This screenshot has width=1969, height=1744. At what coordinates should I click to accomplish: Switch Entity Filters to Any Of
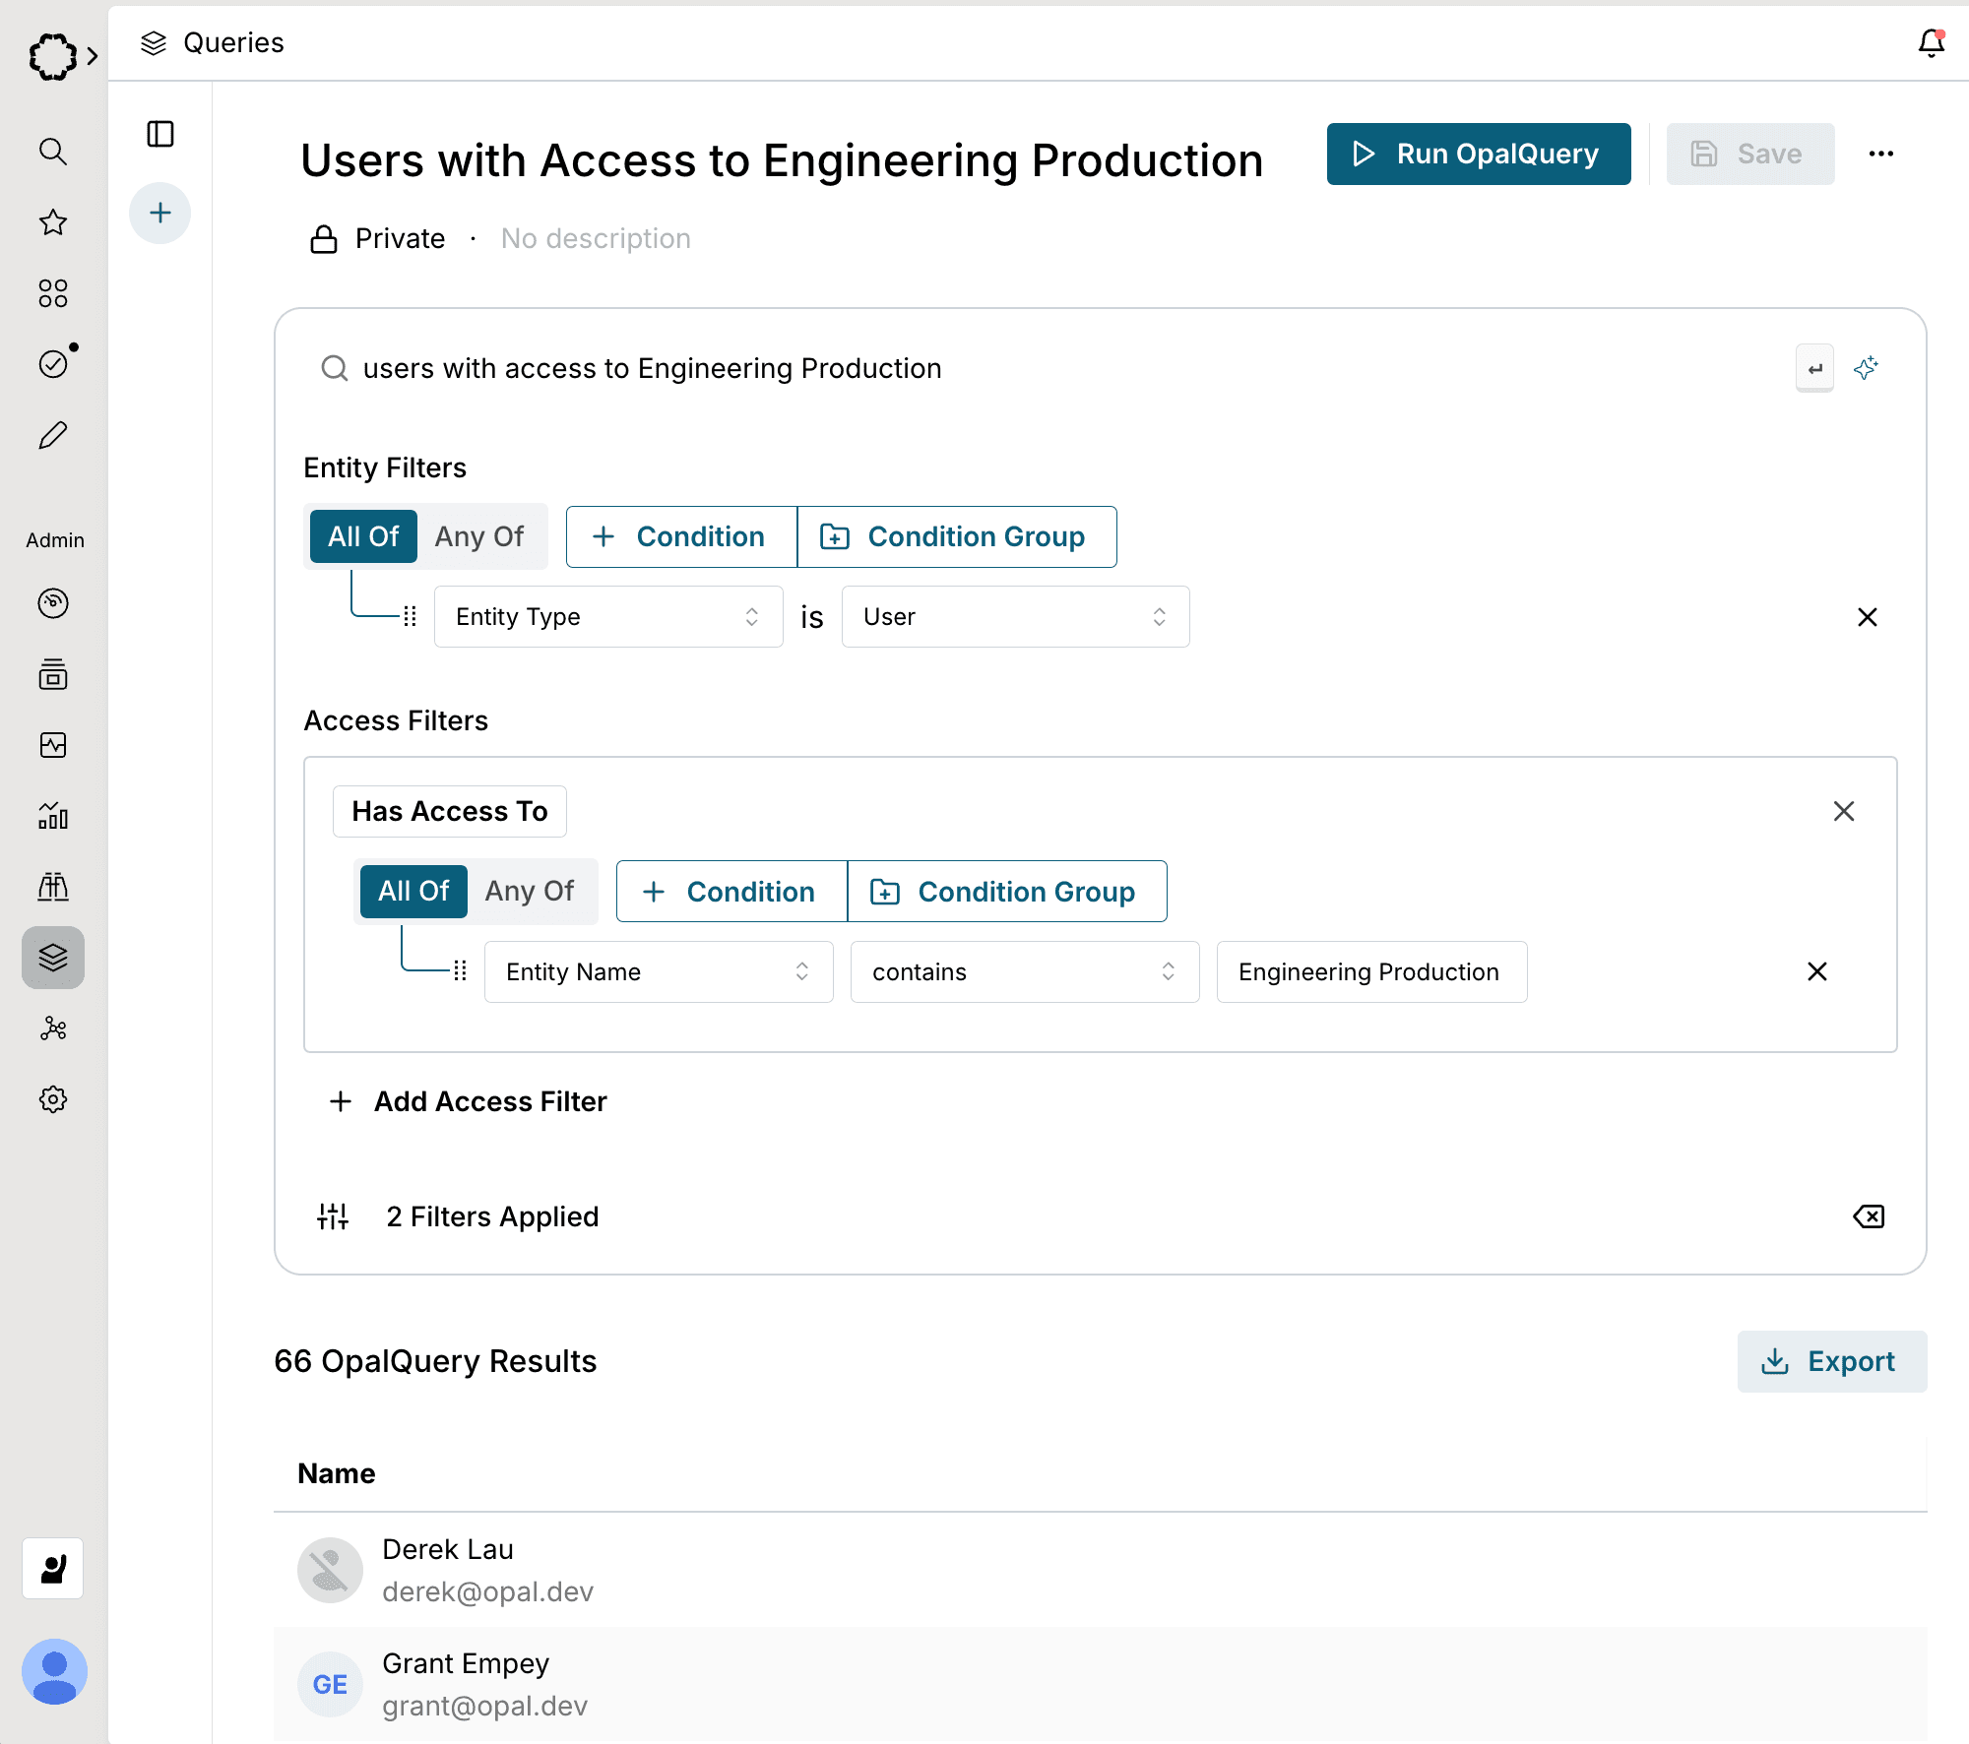[x=479, y=536]
